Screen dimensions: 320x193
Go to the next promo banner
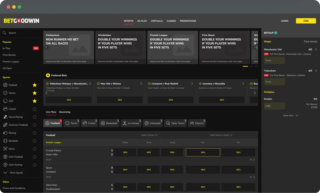(254, 47)
